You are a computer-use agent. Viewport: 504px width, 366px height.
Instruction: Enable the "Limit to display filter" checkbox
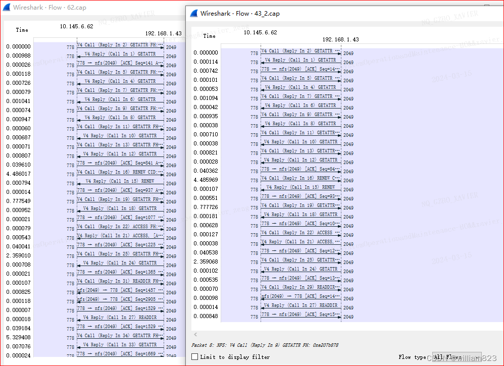[194, 356]
